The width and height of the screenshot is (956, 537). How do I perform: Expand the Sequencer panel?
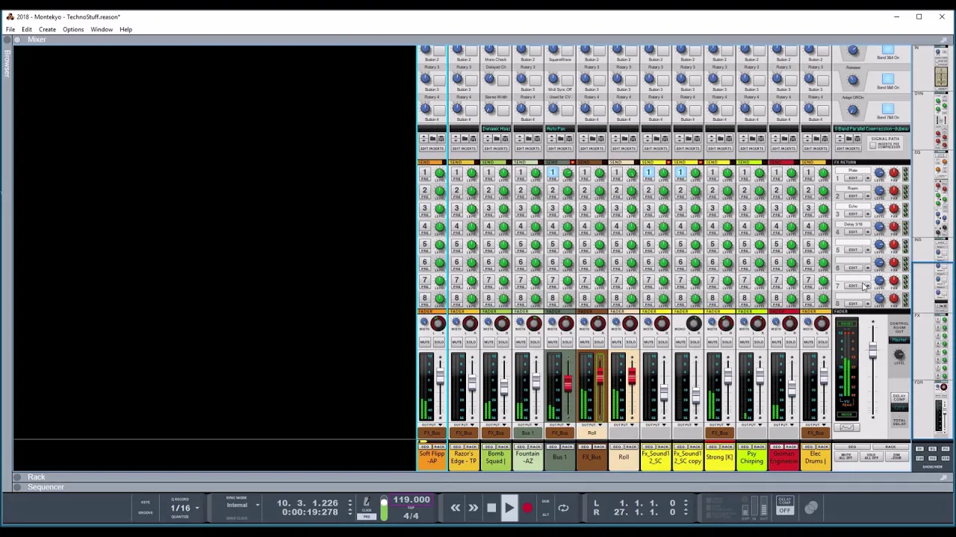coord(46,487)
